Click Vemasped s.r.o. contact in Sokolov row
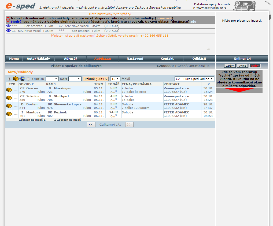The height and width of the screenshot is (226, 273). coord(177,96)
